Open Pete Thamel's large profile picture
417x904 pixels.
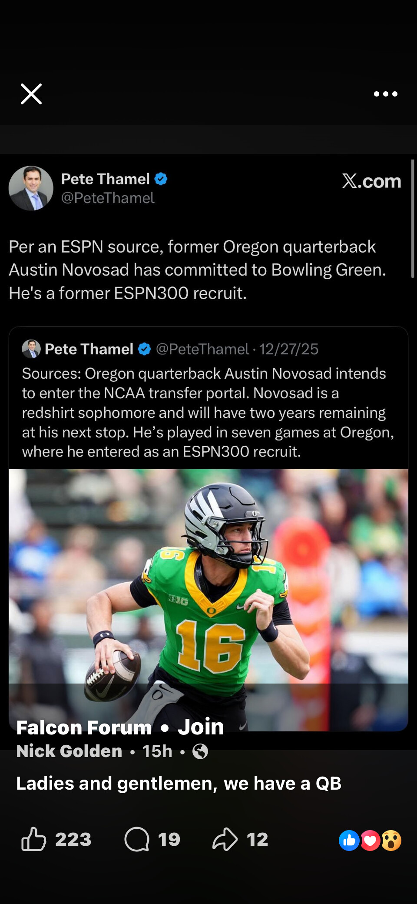click(31, 188)
